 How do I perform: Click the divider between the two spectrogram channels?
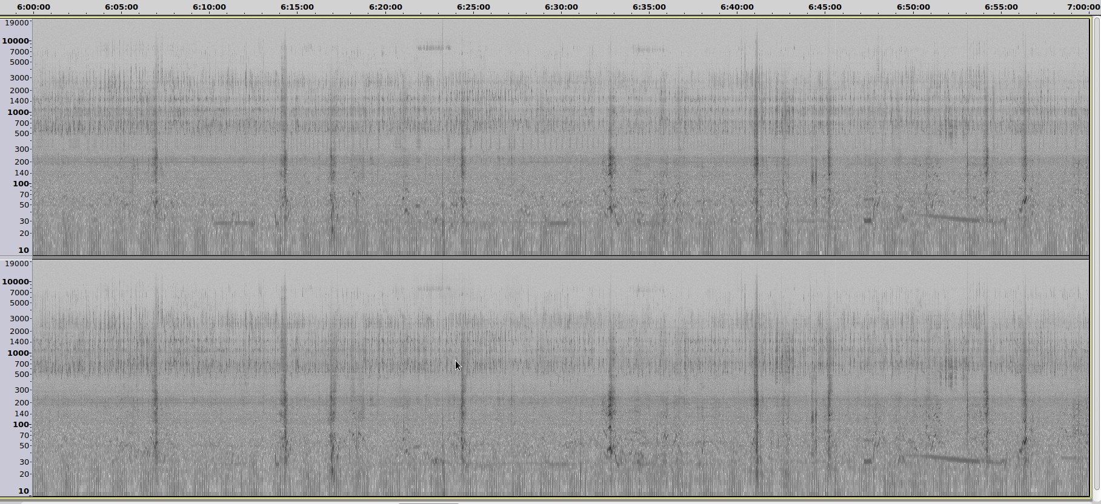click(x=560, y=258)
